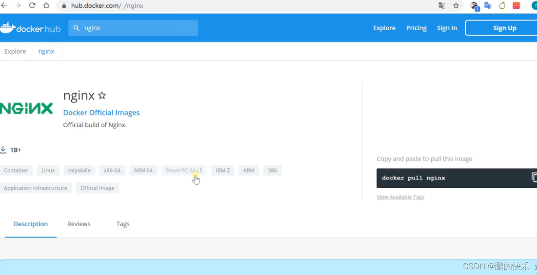Screen dimensions: 537x275
Task: Click the 'Official build of Nginx.' text
Action: (95, 125)
